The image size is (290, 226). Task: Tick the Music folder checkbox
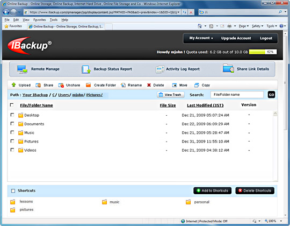(x=12, y=132)
